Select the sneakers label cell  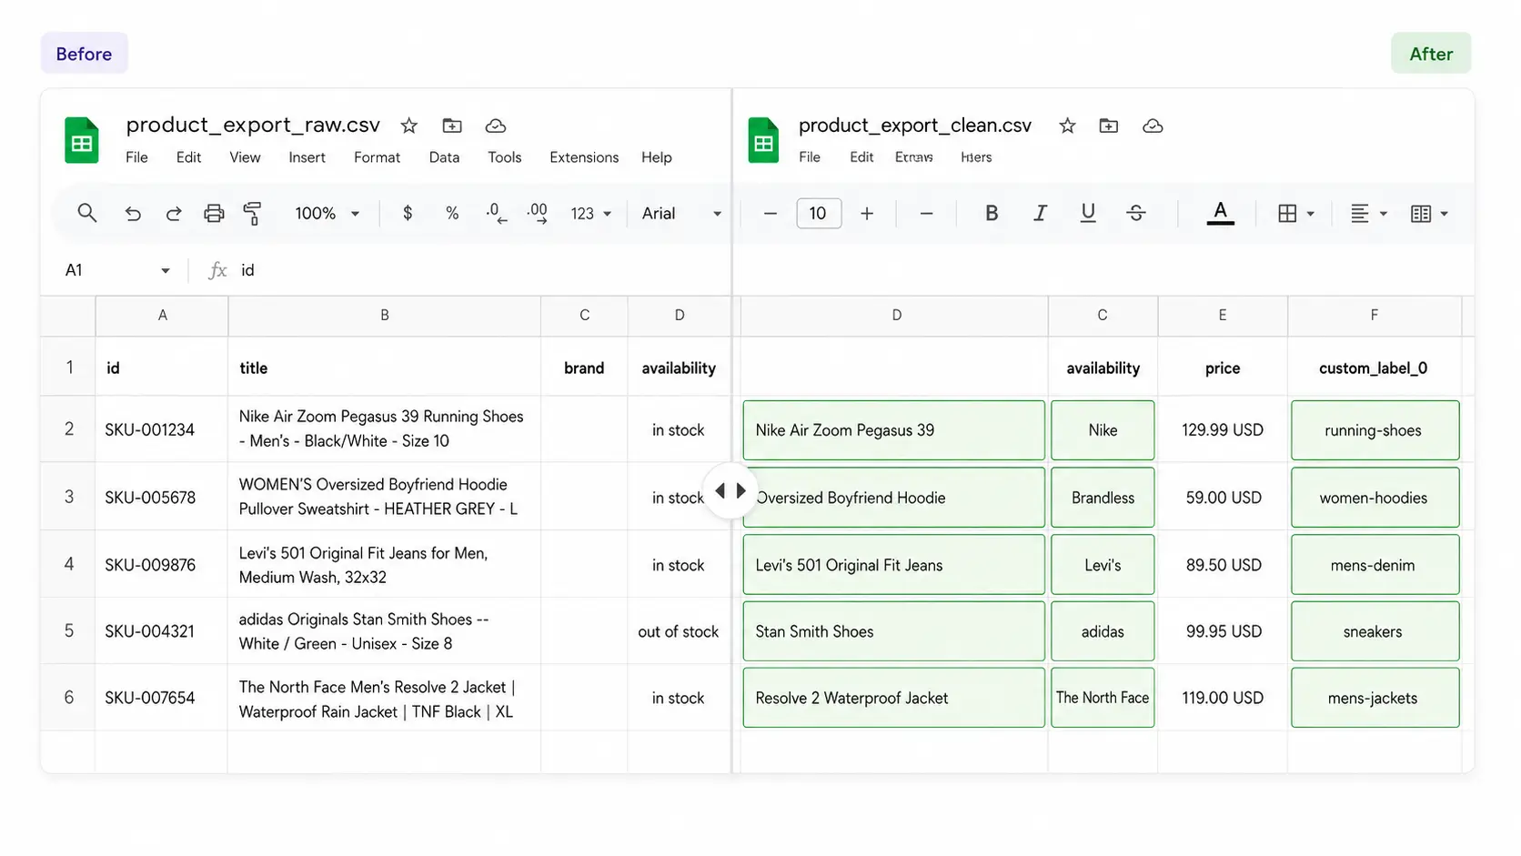pyautogui.click(x=1375, y=631)
